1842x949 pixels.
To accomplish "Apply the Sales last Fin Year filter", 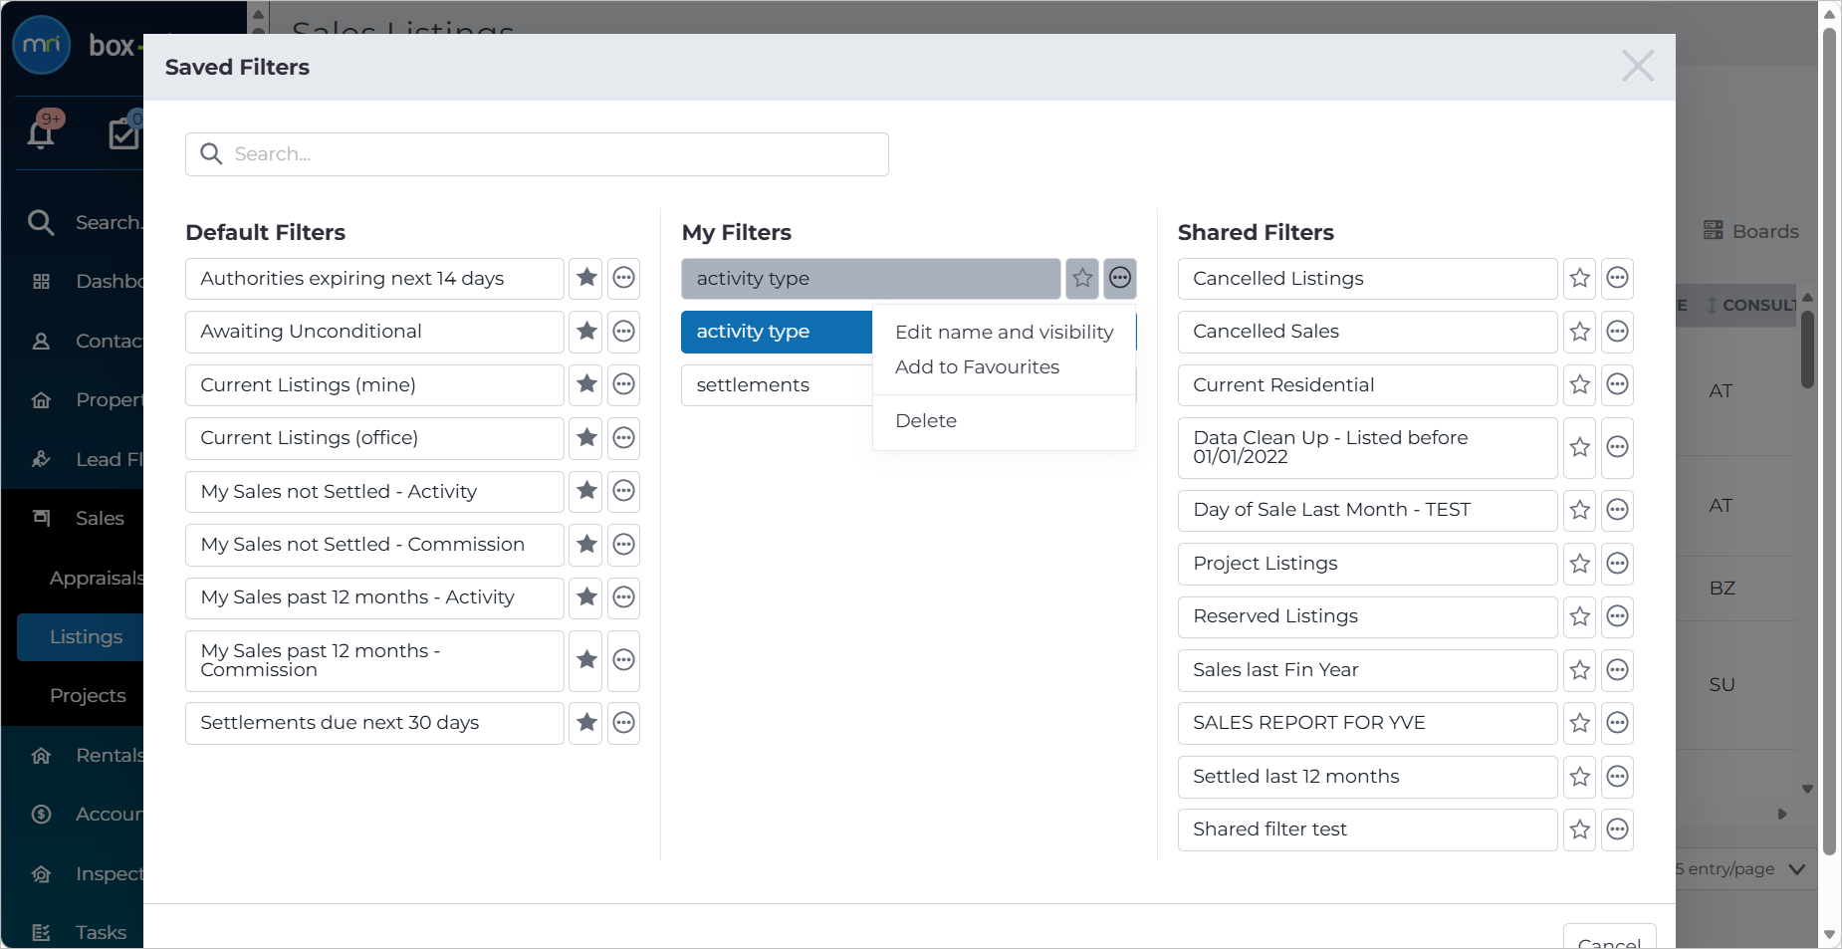I will click(1367, 670).
